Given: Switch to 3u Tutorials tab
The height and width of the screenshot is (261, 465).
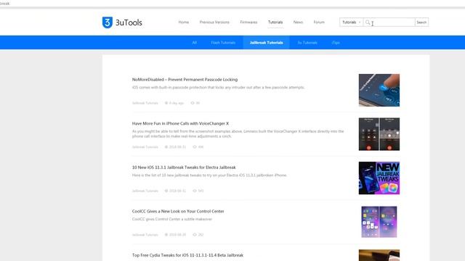Looking at the screenshot, I should (307, 43).
